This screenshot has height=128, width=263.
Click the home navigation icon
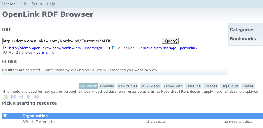[x=6, y=97]
